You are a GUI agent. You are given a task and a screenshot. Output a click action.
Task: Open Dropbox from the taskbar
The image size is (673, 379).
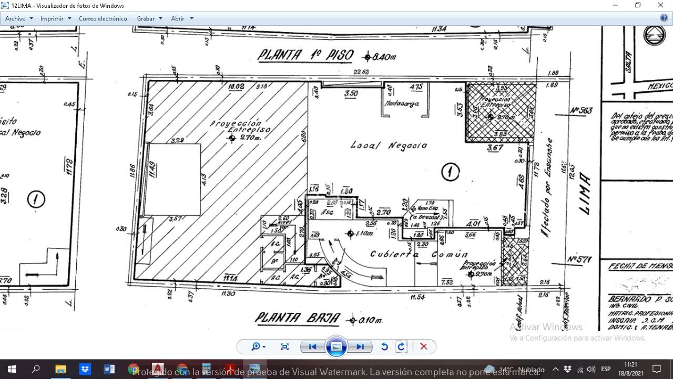85,369
